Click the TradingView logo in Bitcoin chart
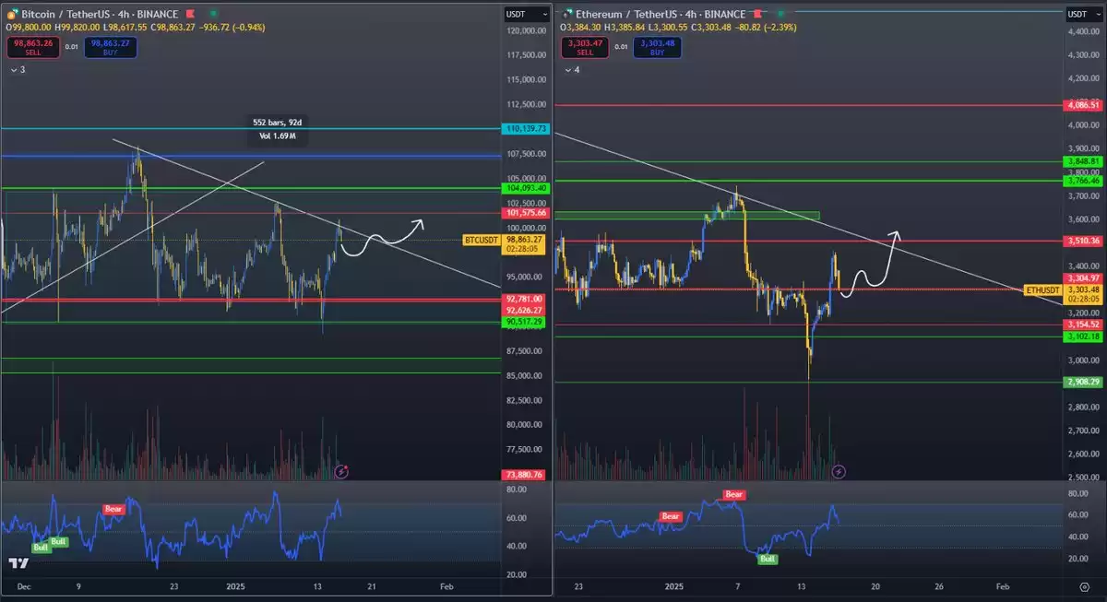 pyautogui.click(x=17, y=563)
